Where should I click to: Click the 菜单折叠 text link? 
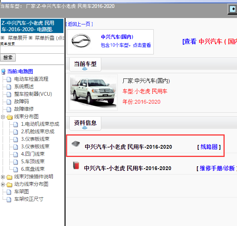[x=45, y=38]
